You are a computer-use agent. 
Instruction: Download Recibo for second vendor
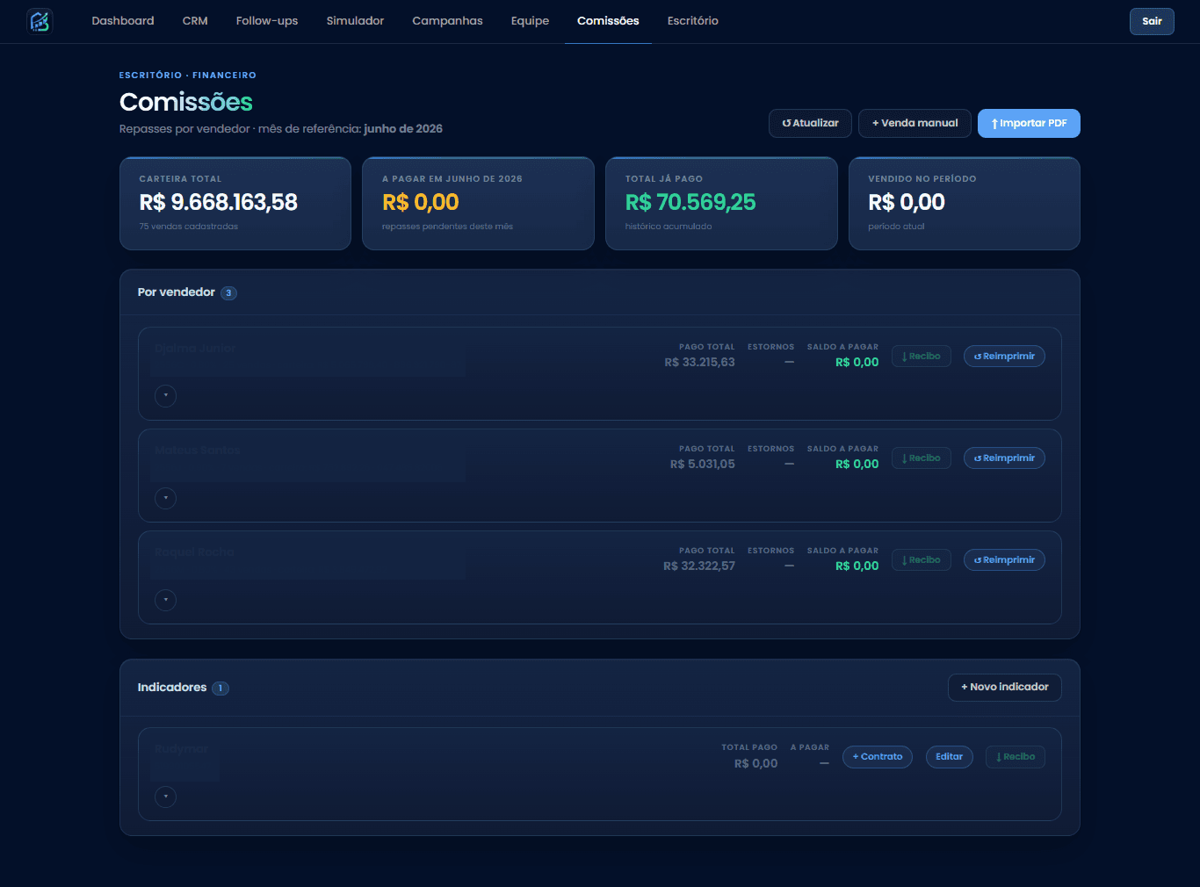click(x=921, y=458)
